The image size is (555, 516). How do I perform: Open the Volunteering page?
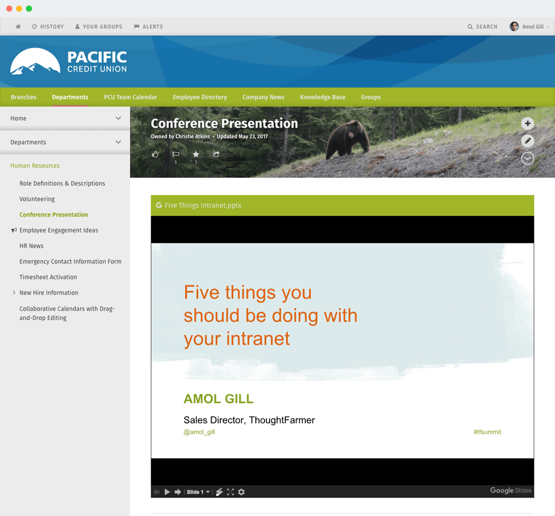click(37, 199)
